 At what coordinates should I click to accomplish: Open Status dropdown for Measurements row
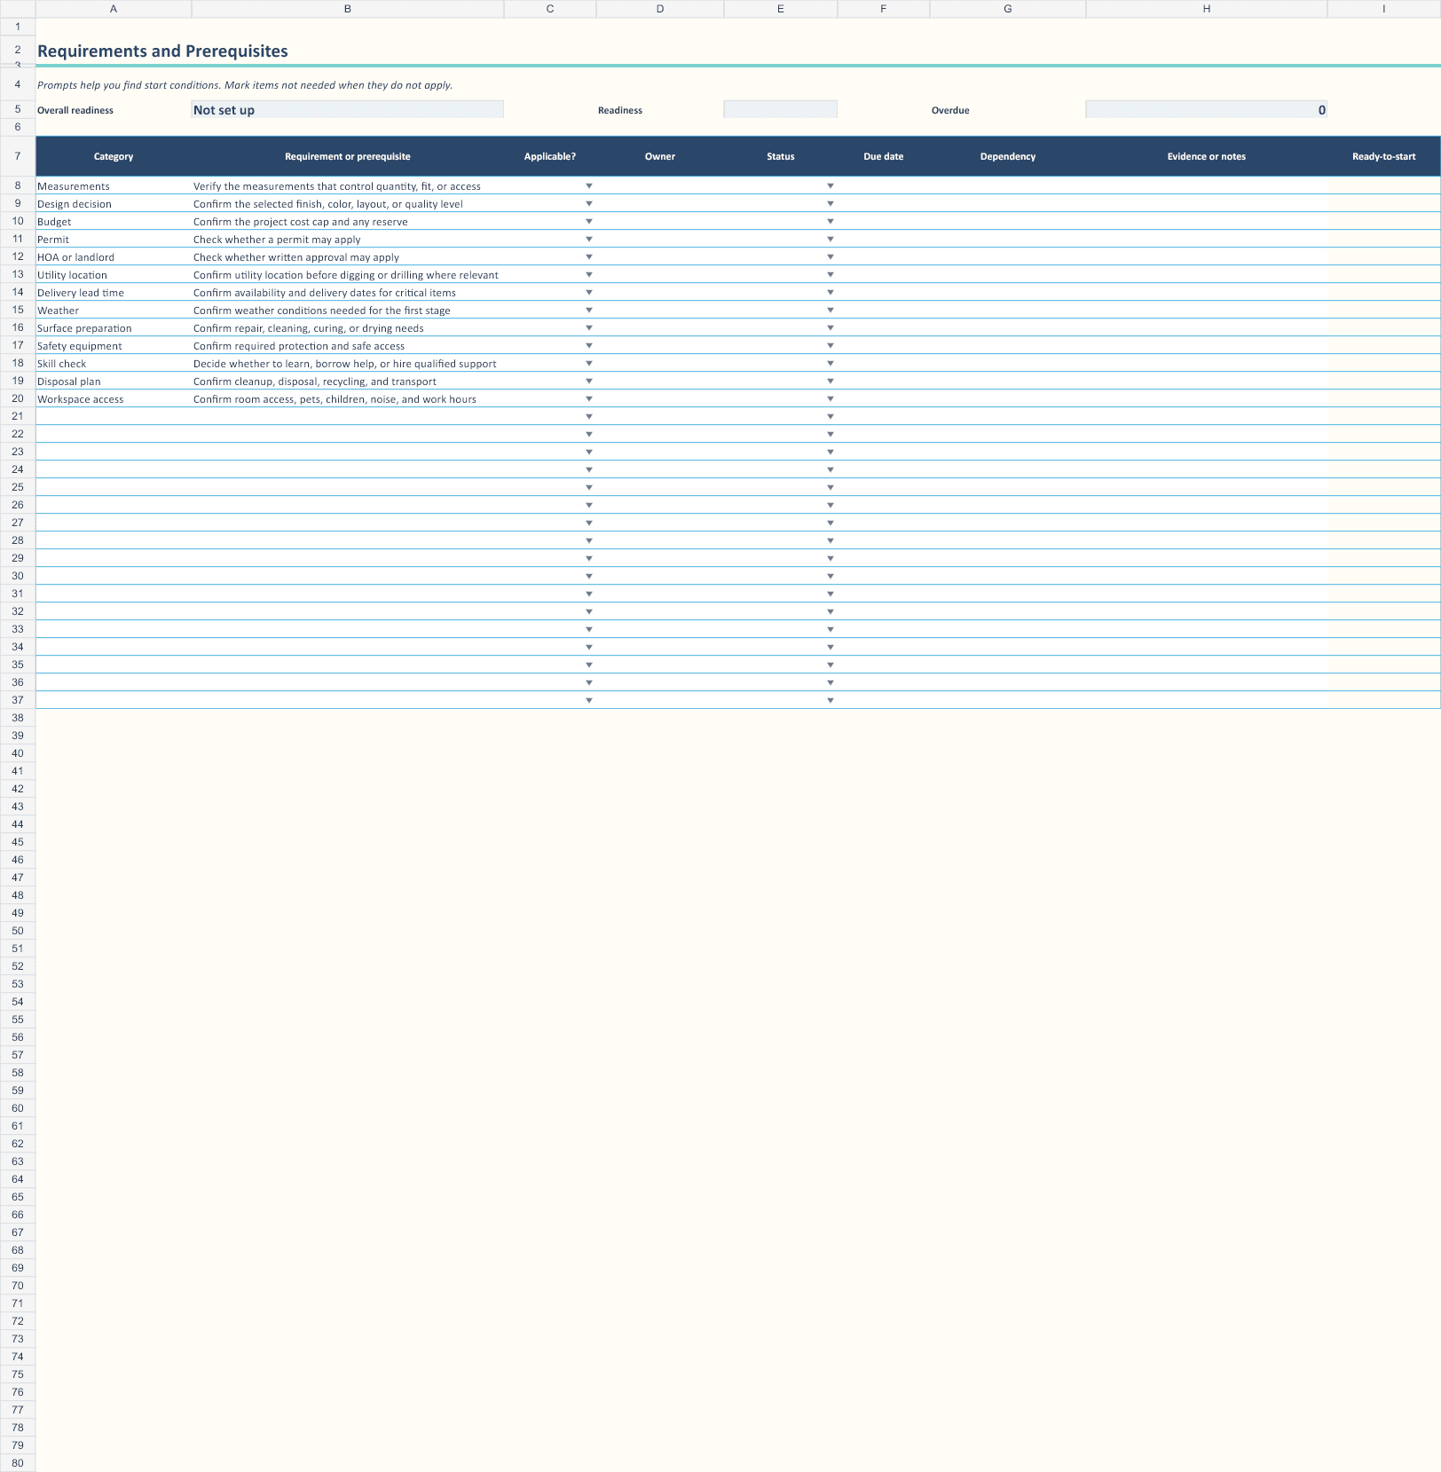pos(830,186)
